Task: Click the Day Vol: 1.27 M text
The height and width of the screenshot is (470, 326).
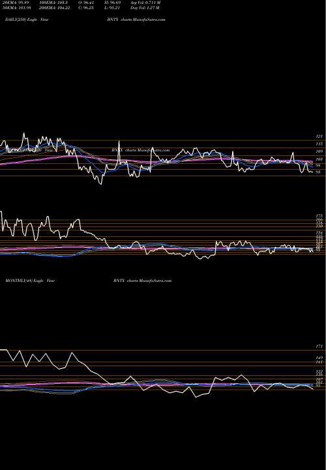Action: (145, 8)
